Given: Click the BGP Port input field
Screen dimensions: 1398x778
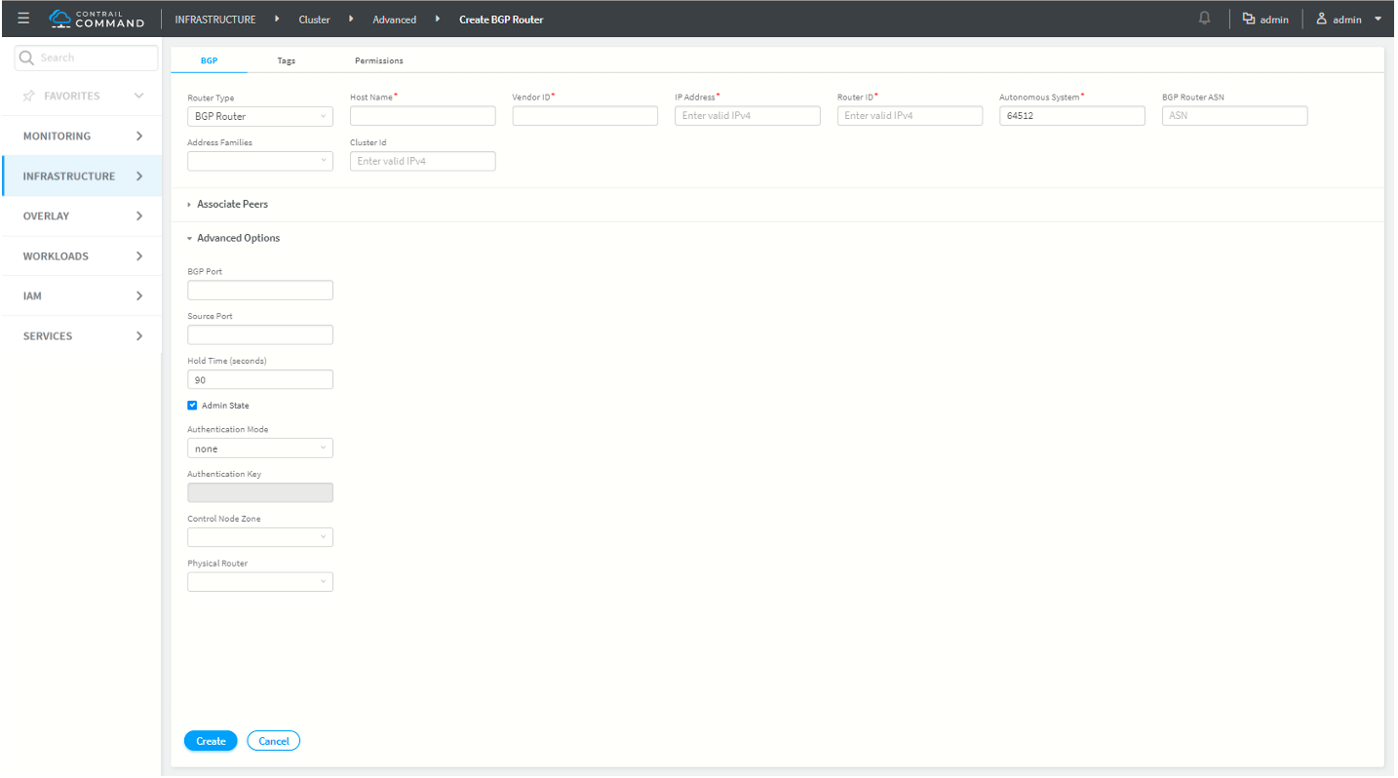Looking at the screenshot, I should click(x=260, y=290).
